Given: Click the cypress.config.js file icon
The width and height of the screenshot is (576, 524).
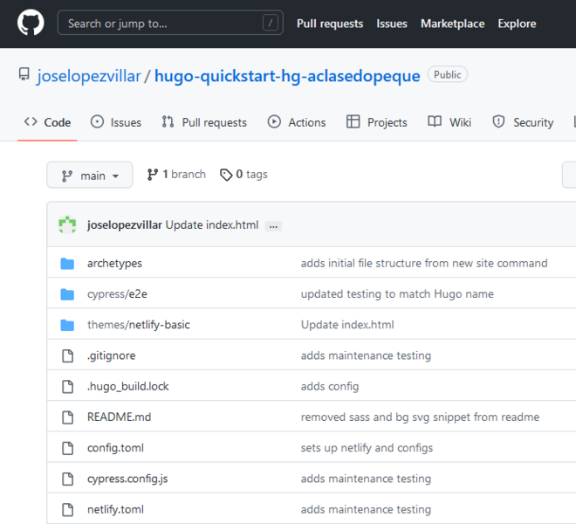Looking at the screenshot, I should [x=67, y=479].
